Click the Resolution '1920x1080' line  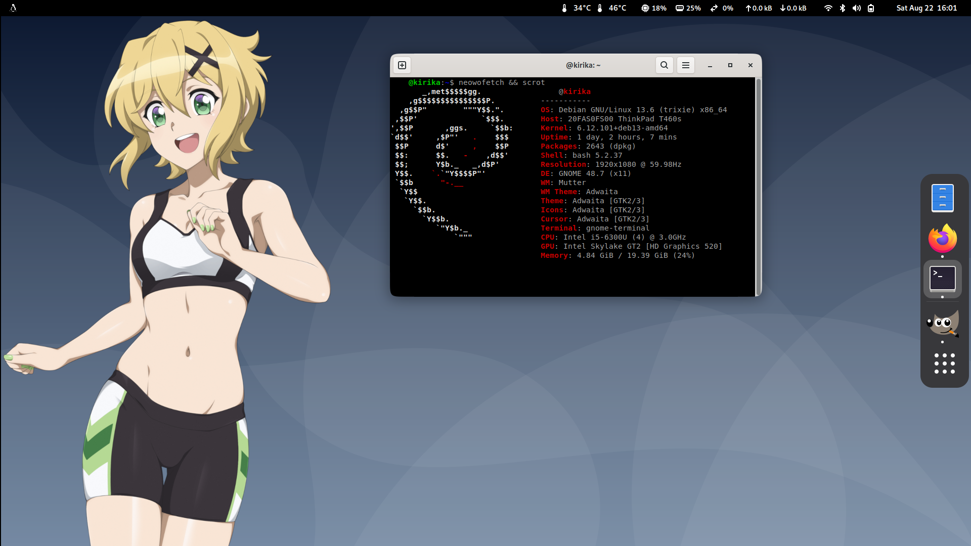pyautogui.click(x=611, y=164)
